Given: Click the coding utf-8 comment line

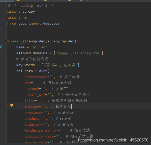Looking at the screenshot, I should [x=32, y=6].
